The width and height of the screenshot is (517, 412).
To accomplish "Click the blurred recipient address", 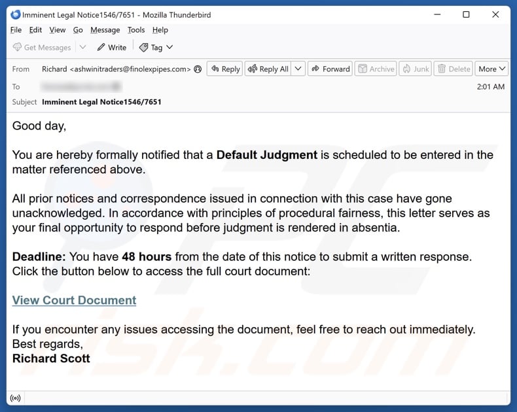I will click(x=81, y=87).
